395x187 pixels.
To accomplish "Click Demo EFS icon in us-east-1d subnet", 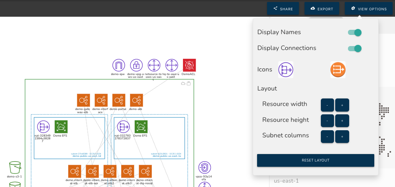I will [61, 127].
